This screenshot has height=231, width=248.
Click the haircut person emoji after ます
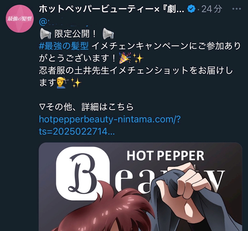pyautogui.click(x=63, y=83)
